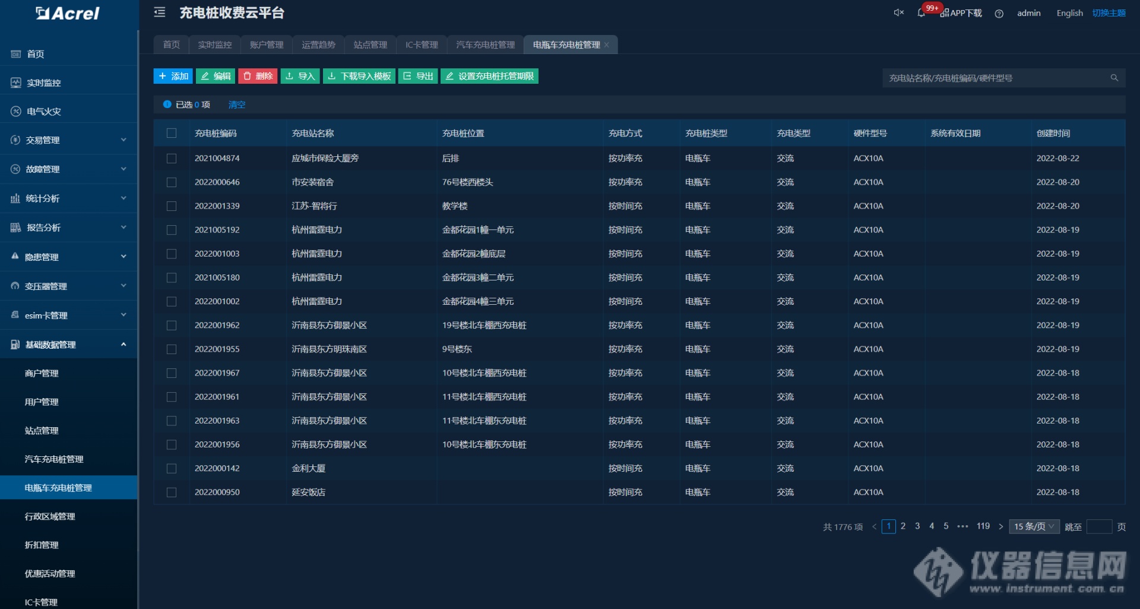Click the 添加 add button
Screen dimensions: 1140x609
coord(173,76)
